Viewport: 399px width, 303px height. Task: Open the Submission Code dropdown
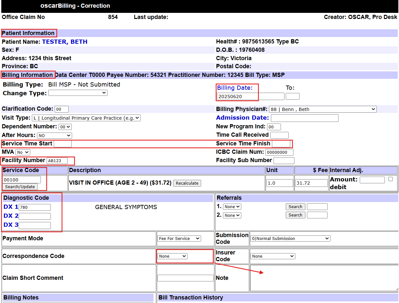pos(290,238)
